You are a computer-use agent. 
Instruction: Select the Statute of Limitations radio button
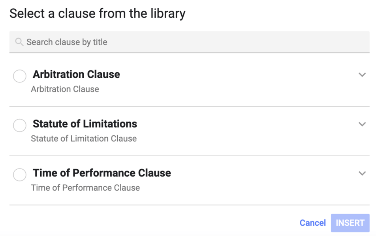(19, 125)
